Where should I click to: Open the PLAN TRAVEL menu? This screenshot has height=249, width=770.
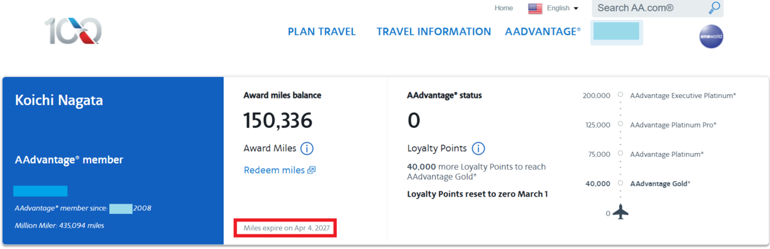(x=321, y=31)
